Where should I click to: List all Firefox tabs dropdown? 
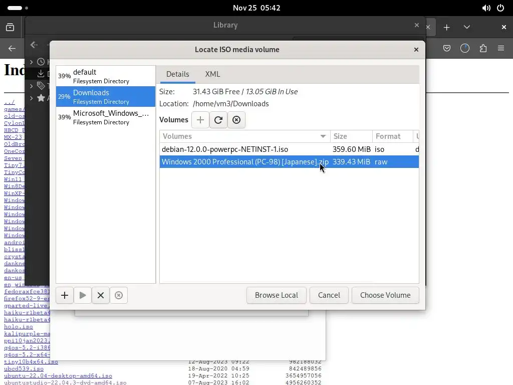pos(467,27)
